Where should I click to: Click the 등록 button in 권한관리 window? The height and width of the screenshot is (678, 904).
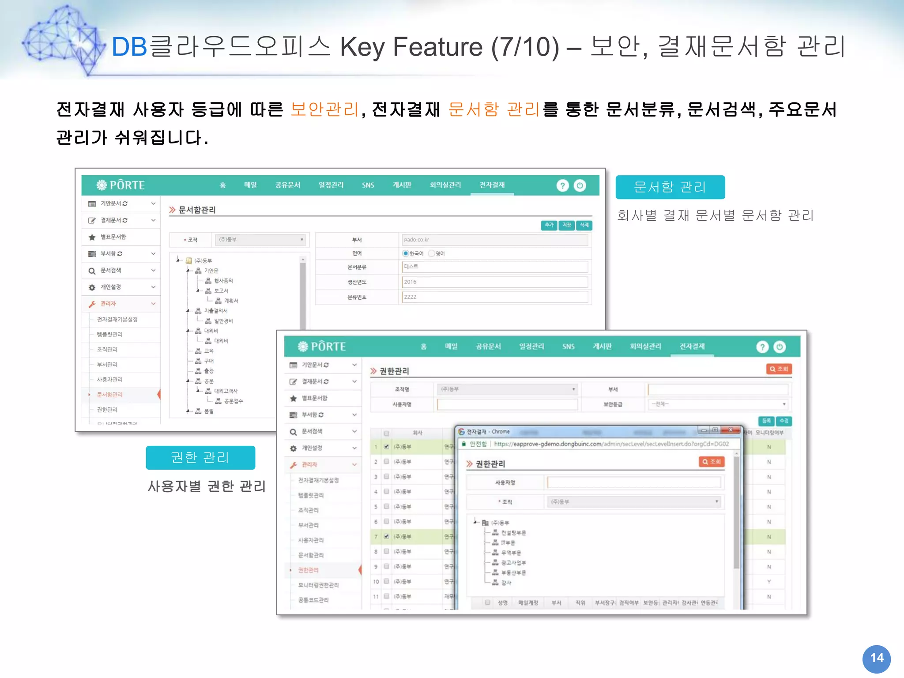click(767, 421)
